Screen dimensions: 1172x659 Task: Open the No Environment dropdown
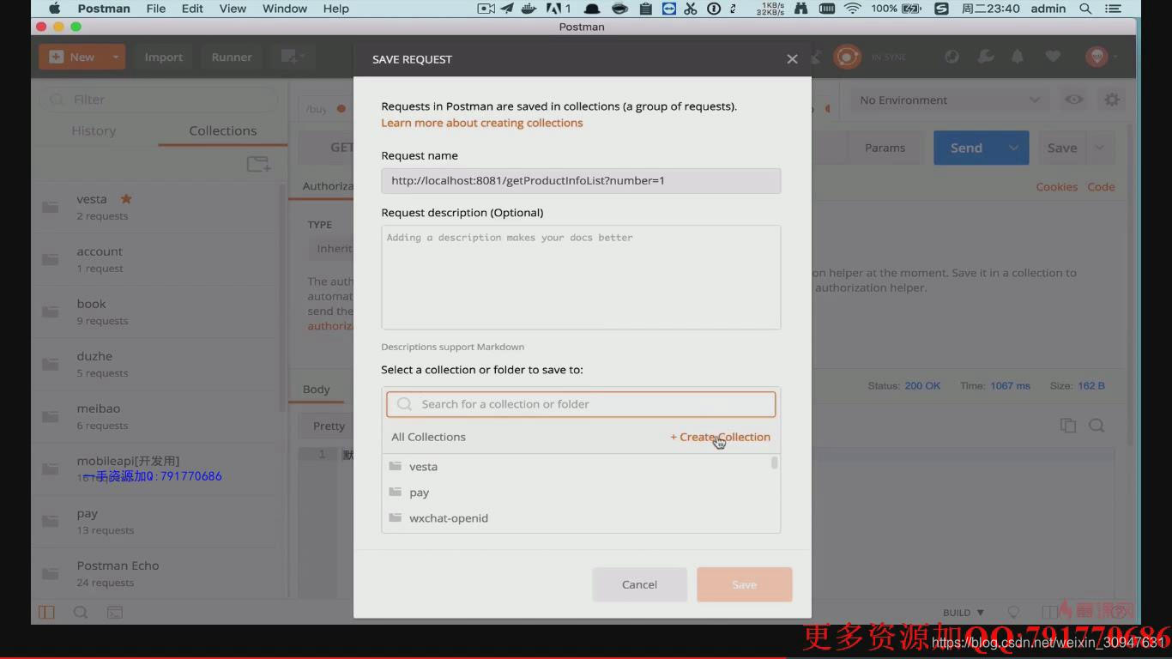(x=950, y=100)
